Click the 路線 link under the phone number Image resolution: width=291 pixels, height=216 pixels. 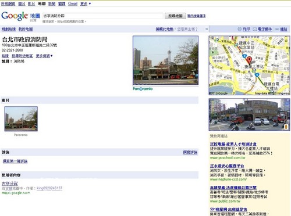[x=5, y=56]
